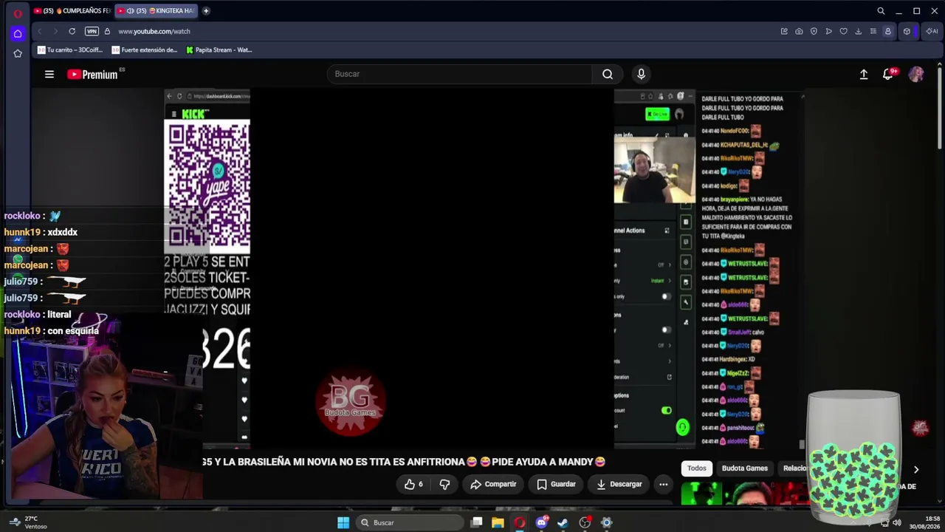Toggle the VPN badge in the address bar
Screen dimensions: 945x532
pos(92,31)
